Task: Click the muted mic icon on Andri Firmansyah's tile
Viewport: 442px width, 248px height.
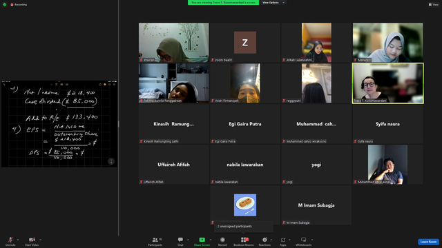Action: (x=213, y=101)
